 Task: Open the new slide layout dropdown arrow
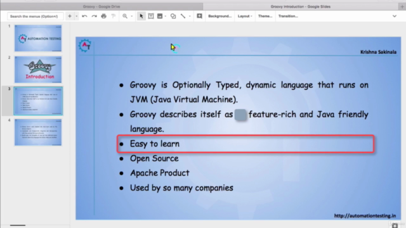click(76, 16)
